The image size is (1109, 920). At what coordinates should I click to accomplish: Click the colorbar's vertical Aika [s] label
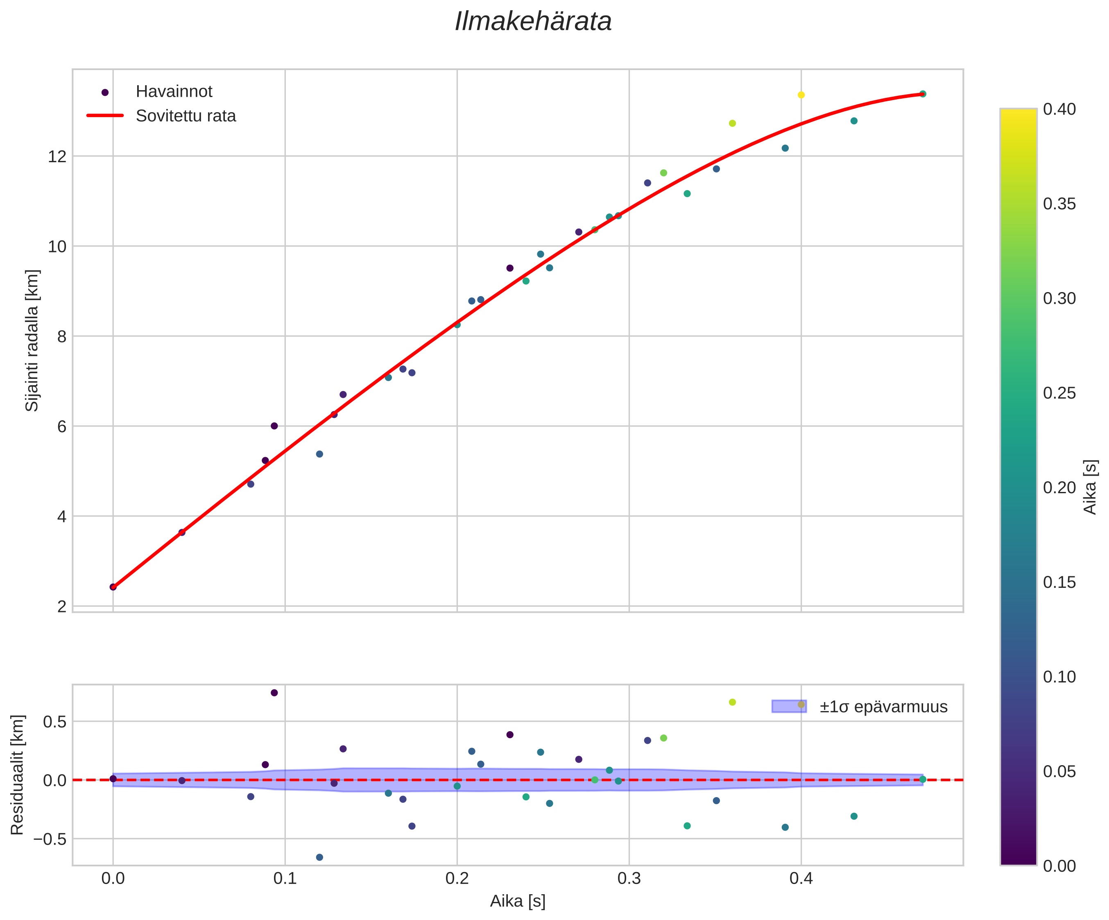[1091, 487]
